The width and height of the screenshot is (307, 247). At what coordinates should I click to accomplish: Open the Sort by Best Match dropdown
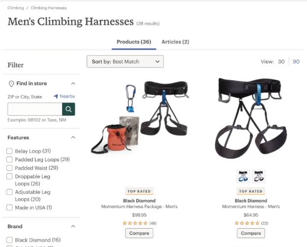coord(125,62)
